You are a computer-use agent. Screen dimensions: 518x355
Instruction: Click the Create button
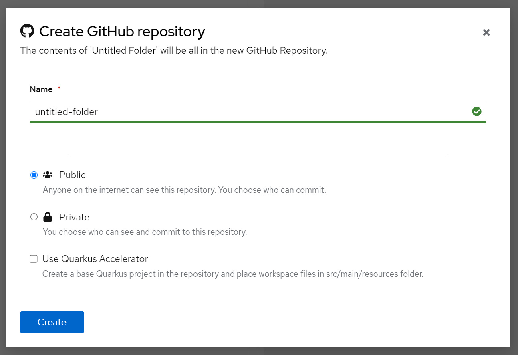[52, 322]
